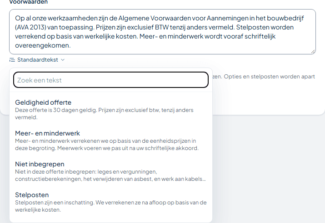
Task: Click the 'Voorwaarden' field label
Action: (x=28, y=2)
